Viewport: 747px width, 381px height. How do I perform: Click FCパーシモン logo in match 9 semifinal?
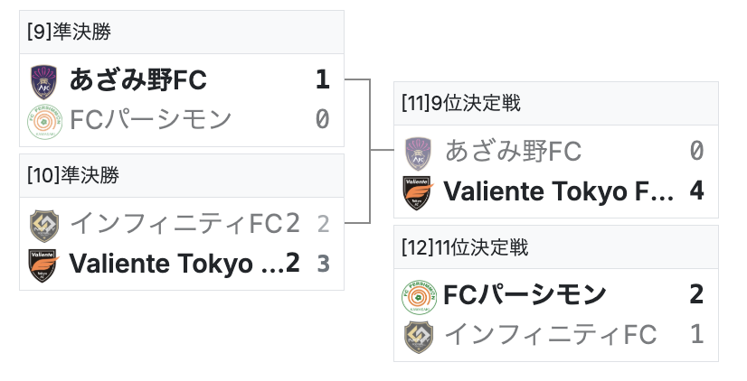(x=43, y=120)
